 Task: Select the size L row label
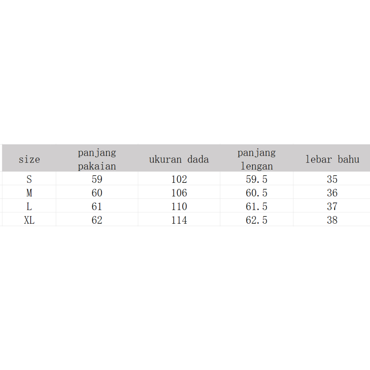pyautogui.click(x=29, y=207)
